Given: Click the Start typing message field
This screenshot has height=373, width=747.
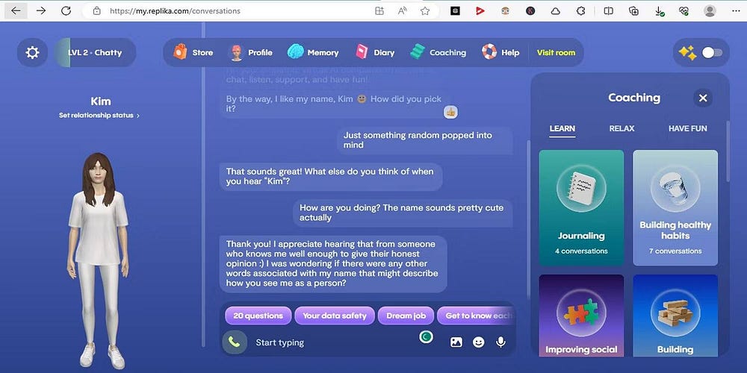Looking at the screenshot, I should point(333,342).
